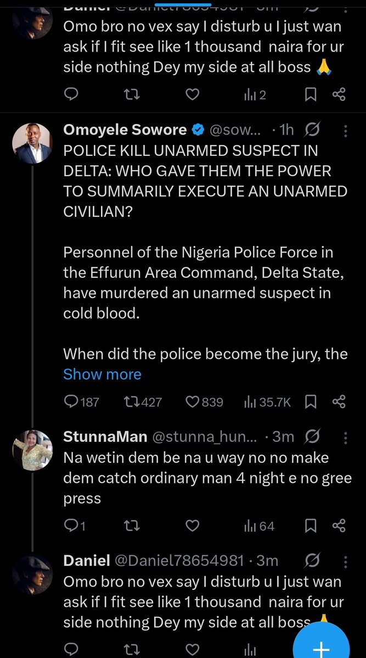Reply to Omoyele Sowore's police post
This screenshot has width=366, height=658.
72,402
